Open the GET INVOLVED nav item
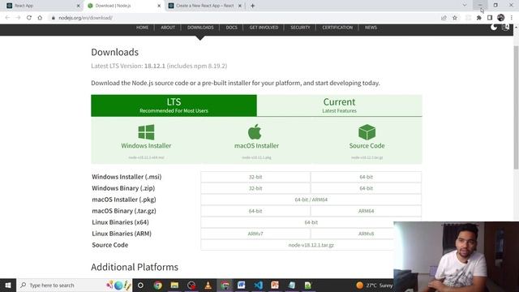Viewport: 519px width, 292px height. tap(264, 28)
